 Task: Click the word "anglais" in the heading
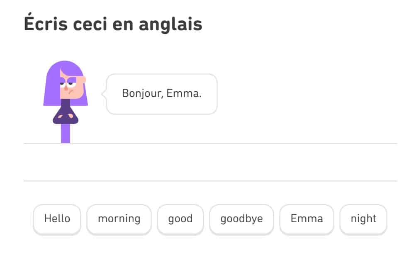(x=170, y=24)
